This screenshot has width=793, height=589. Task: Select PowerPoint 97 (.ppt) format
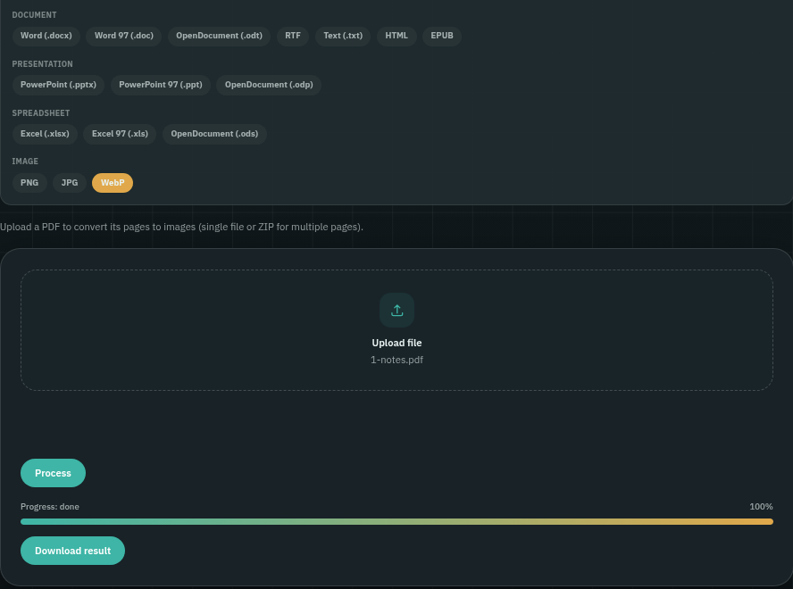point(161,85)
